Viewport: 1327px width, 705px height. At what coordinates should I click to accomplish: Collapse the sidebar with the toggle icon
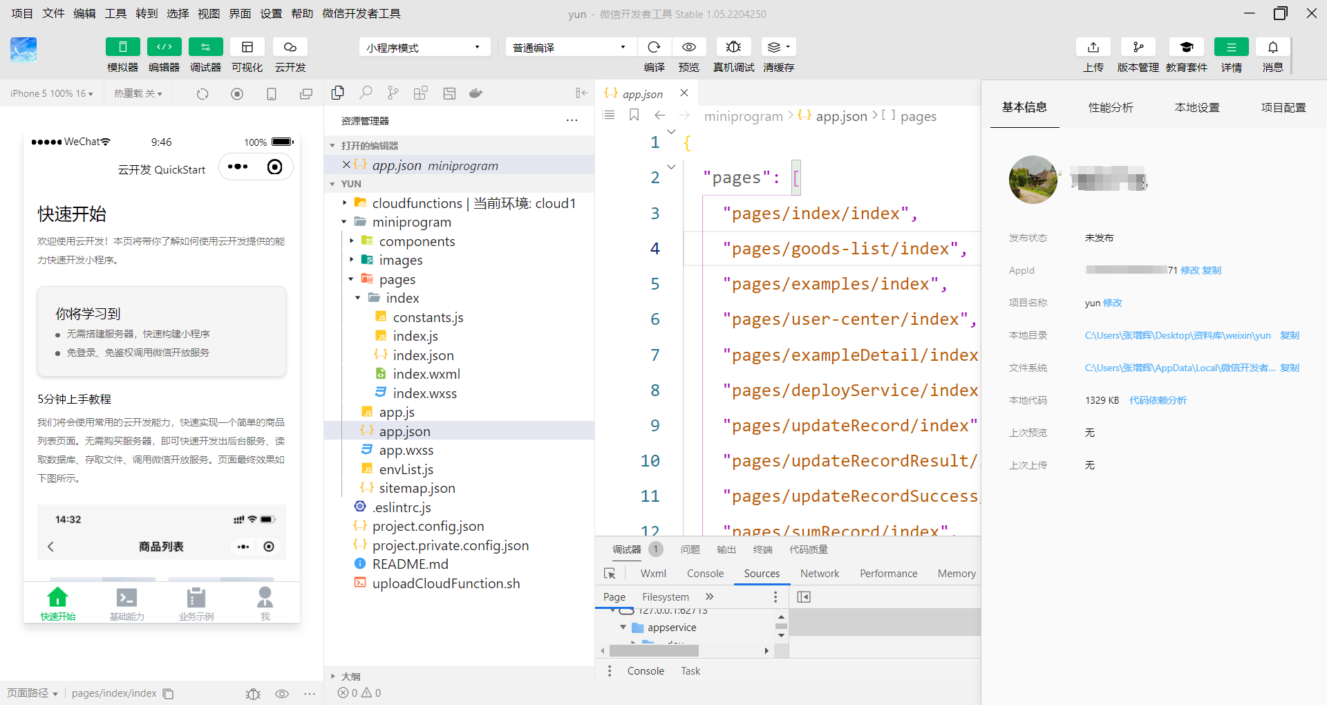point(581,93)
